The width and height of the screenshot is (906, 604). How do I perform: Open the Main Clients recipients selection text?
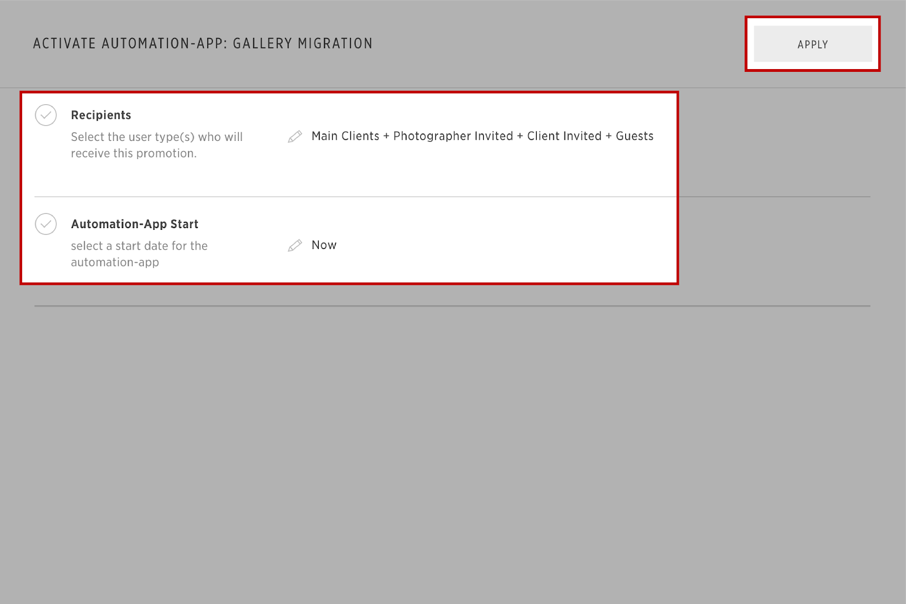point(482,136)
